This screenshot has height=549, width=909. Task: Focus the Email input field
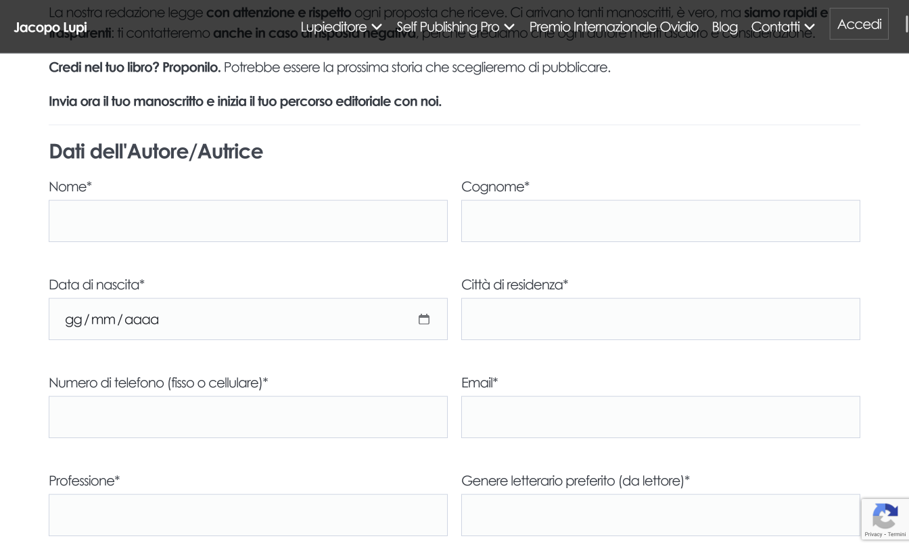[x=660, y=417]
